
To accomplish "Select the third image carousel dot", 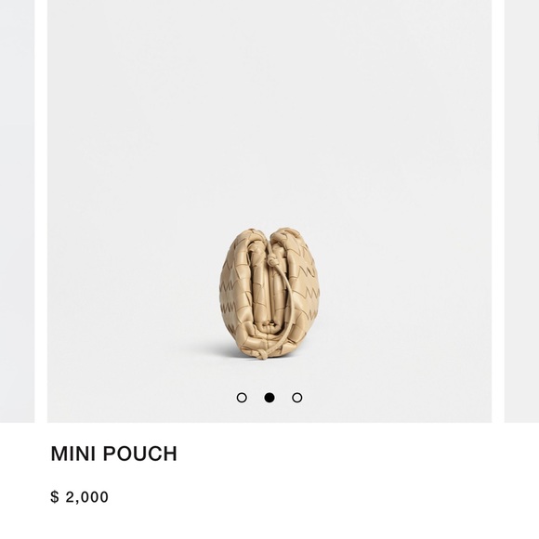I will (x=297, y=398).
